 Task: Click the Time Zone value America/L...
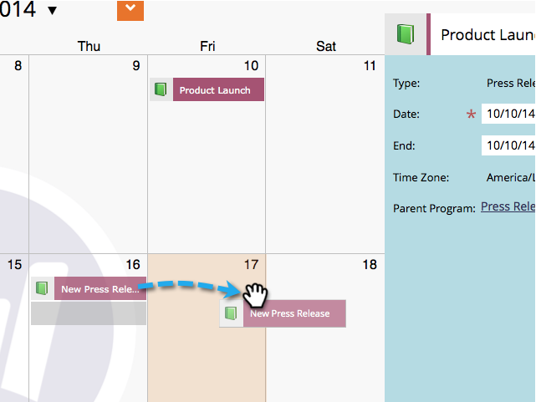point(510,177)
